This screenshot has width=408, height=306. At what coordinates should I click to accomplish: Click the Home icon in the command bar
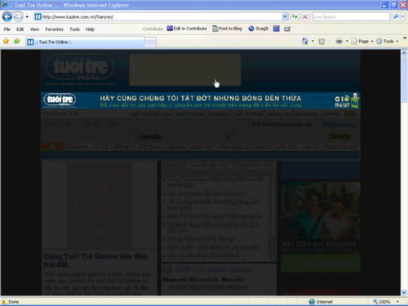tap(305, 42)
